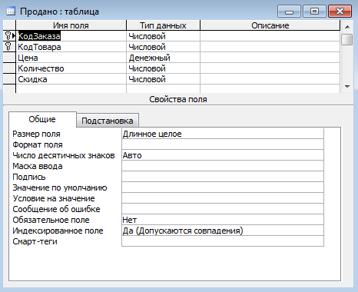Click the Подпись value box
Screen dimensions: 358x292
click(x=223, y=177)
